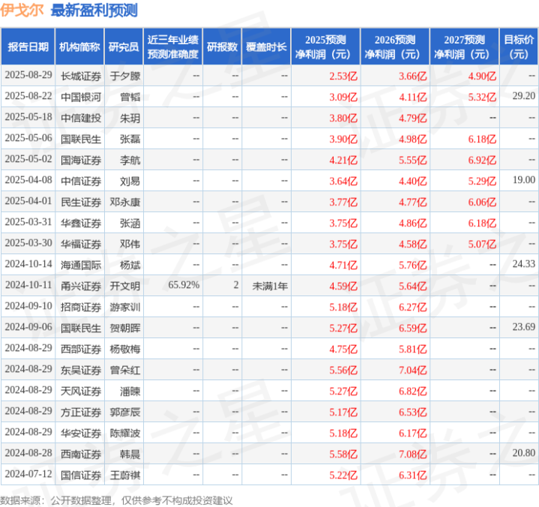Click the 65.92% accuracy value
This screenshot has width=539, height=507.
tap(184, 285)
